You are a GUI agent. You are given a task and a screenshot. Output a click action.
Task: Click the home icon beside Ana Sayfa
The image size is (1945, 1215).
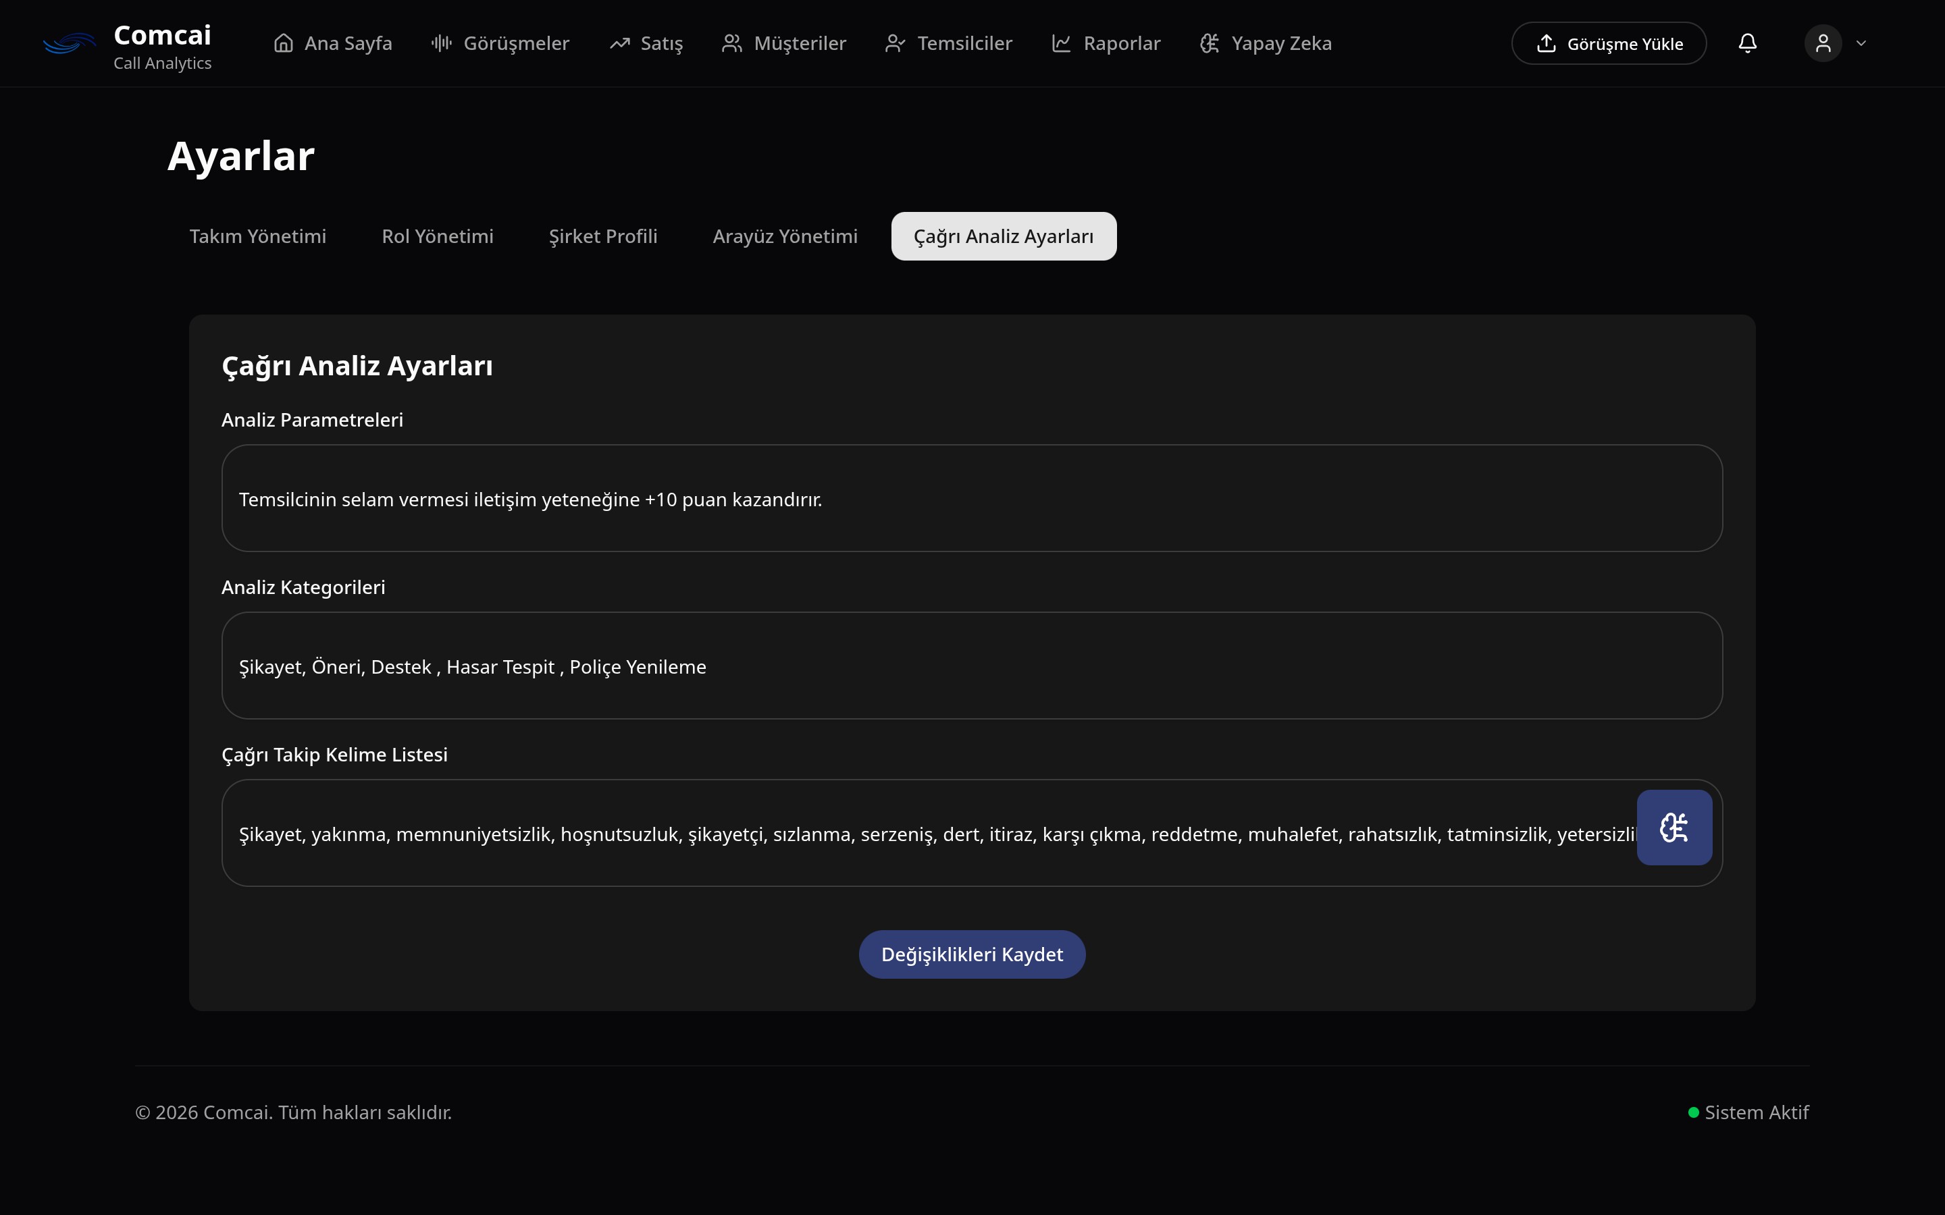(283, 43)
